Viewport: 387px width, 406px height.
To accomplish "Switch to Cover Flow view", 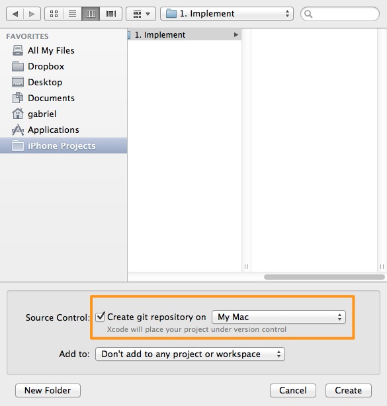I will point(111,14).
